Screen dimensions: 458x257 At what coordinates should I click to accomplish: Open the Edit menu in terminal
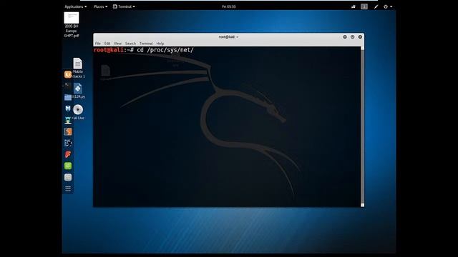107,44
